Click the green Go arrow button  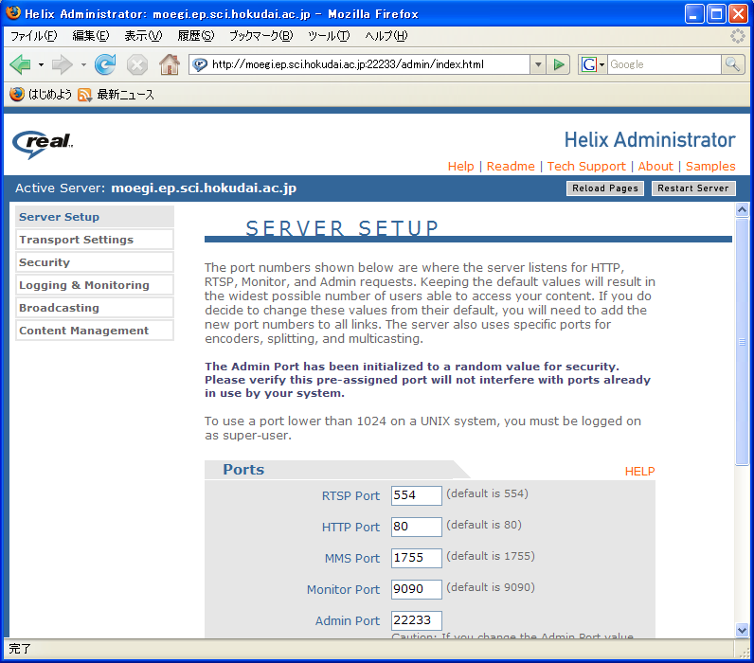[x=558, y=64]
